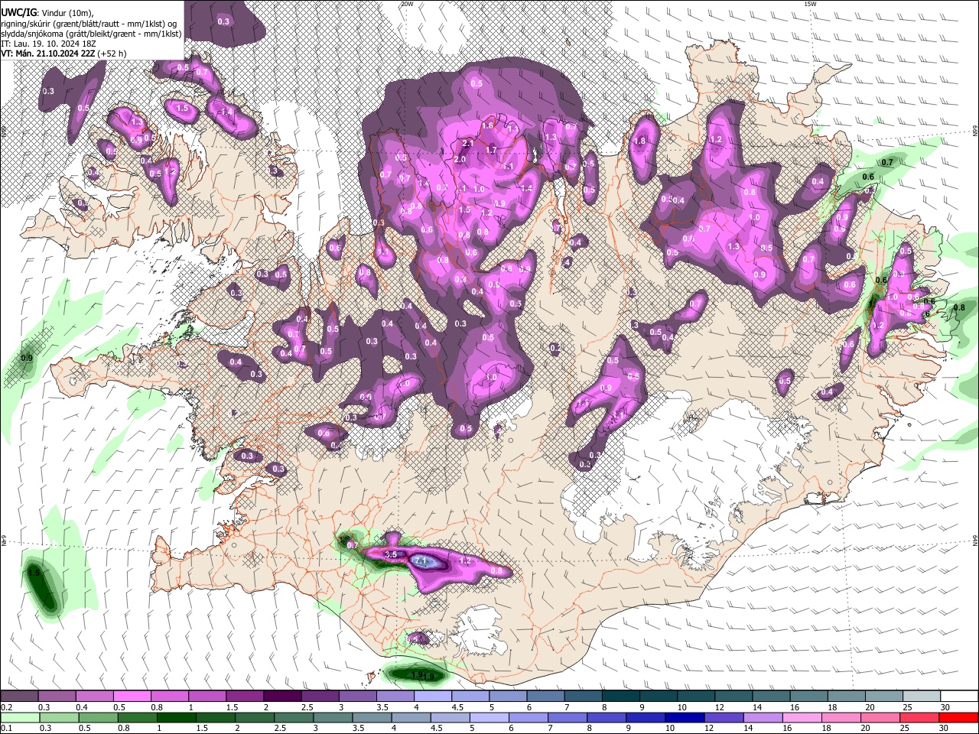Viewport: 979px width, 734px height.
Task: Click the black 0.7 rain value in the northeast
Action: [x=887, y=162]
